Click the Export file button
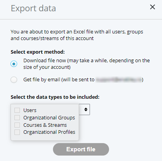Screen dimensions: 162x161 point(81,149)
